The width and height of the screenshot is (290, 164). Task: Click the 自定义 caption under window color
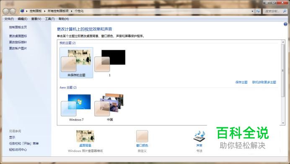click(x=142, y=151)
